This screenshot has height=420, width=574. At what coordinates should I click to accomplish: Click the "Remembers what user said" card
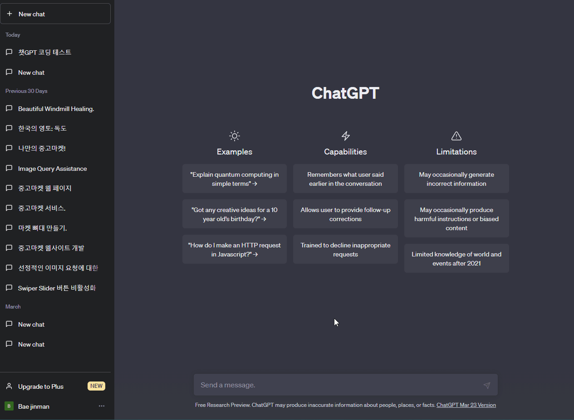(345, 179)
